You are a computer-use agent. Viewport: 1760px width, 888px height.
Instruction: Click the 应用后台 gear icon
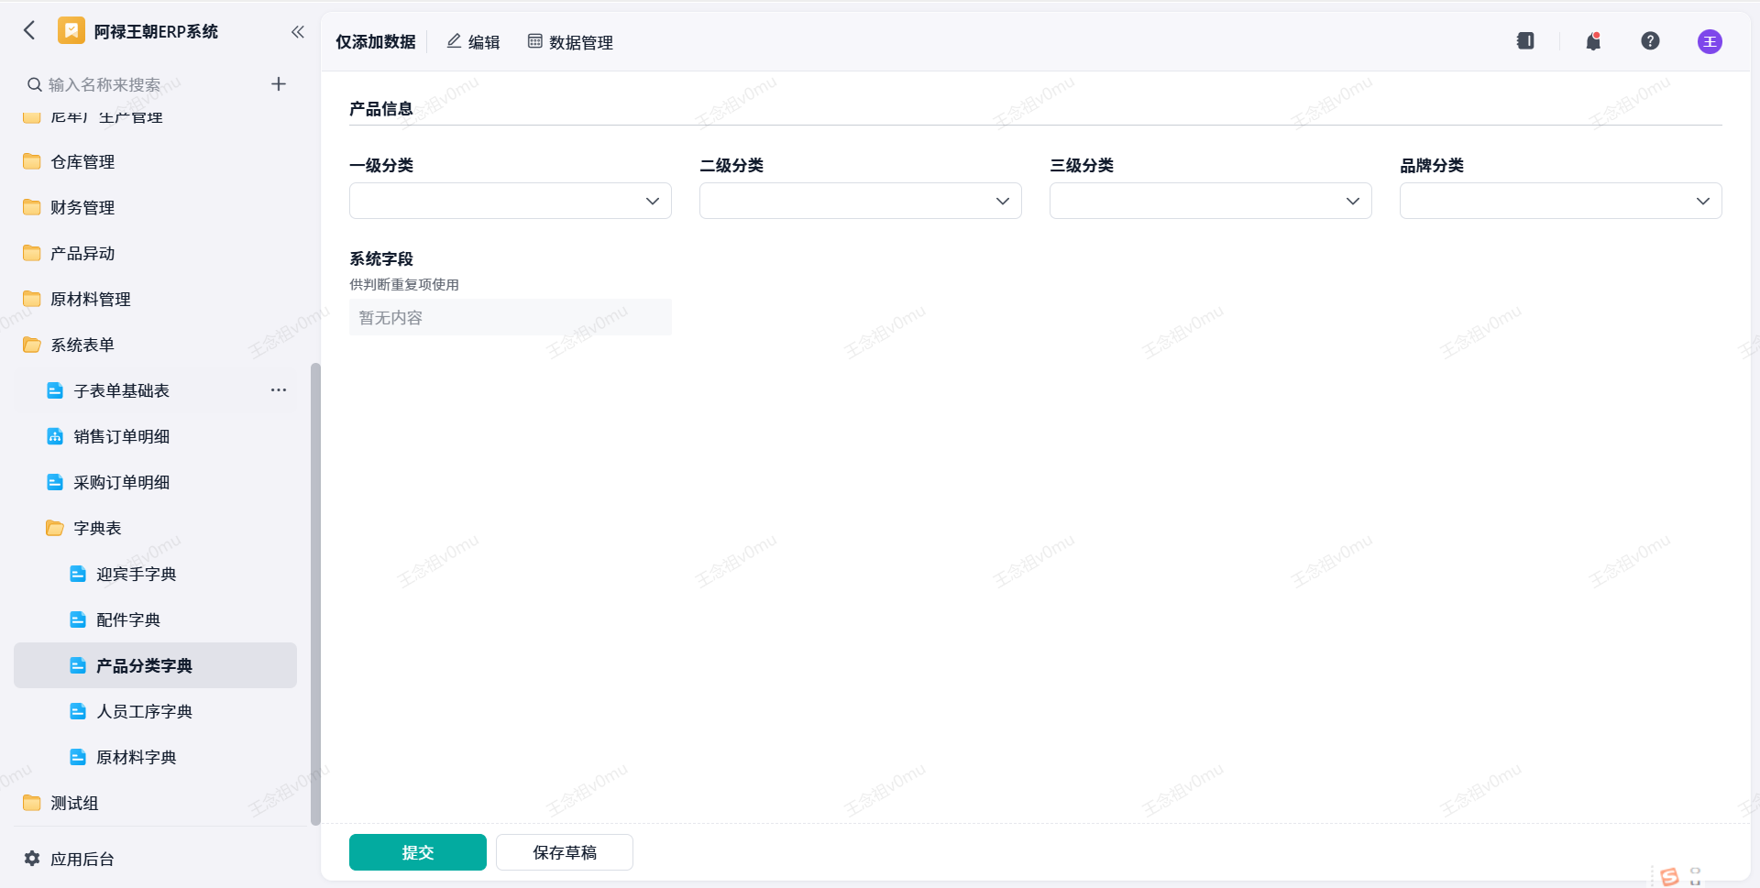tap(32, 859)
